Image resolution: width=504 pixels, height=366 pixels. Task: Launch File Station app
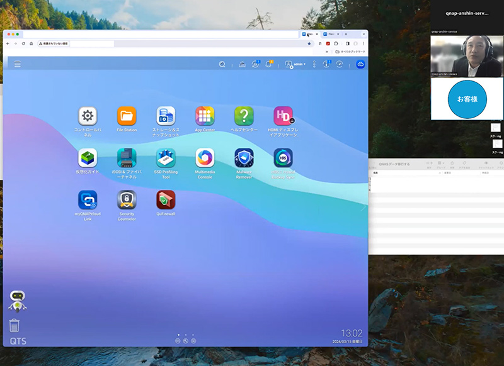coord(127,116)
